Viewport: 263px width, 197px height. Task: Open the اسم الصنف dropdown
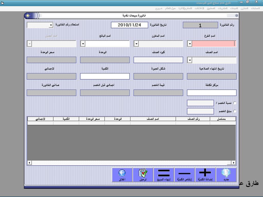click(x=190, y=60)
